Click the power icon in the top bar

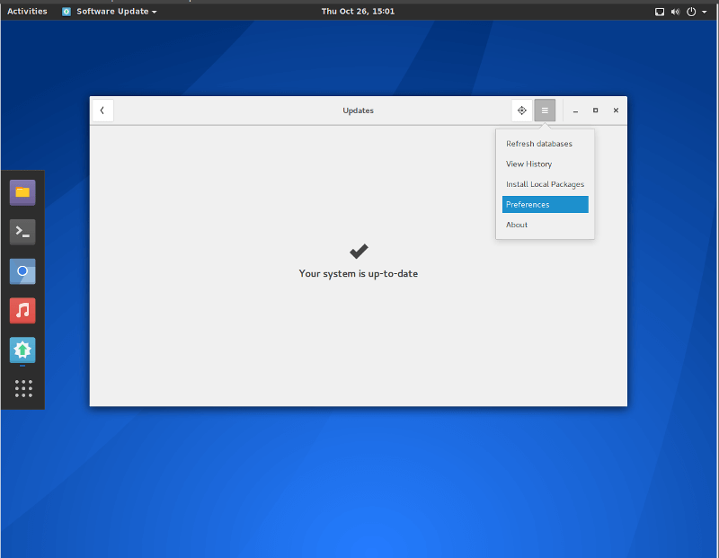point(690,11)
